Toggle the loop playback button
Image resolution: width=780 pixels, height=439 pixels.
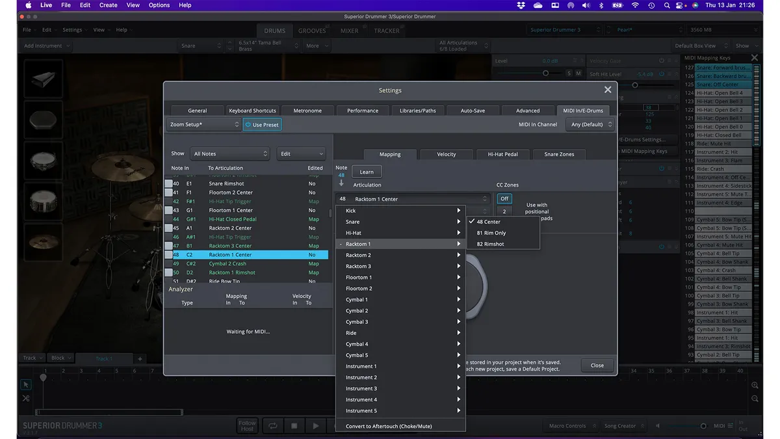[x=273, y=426]
